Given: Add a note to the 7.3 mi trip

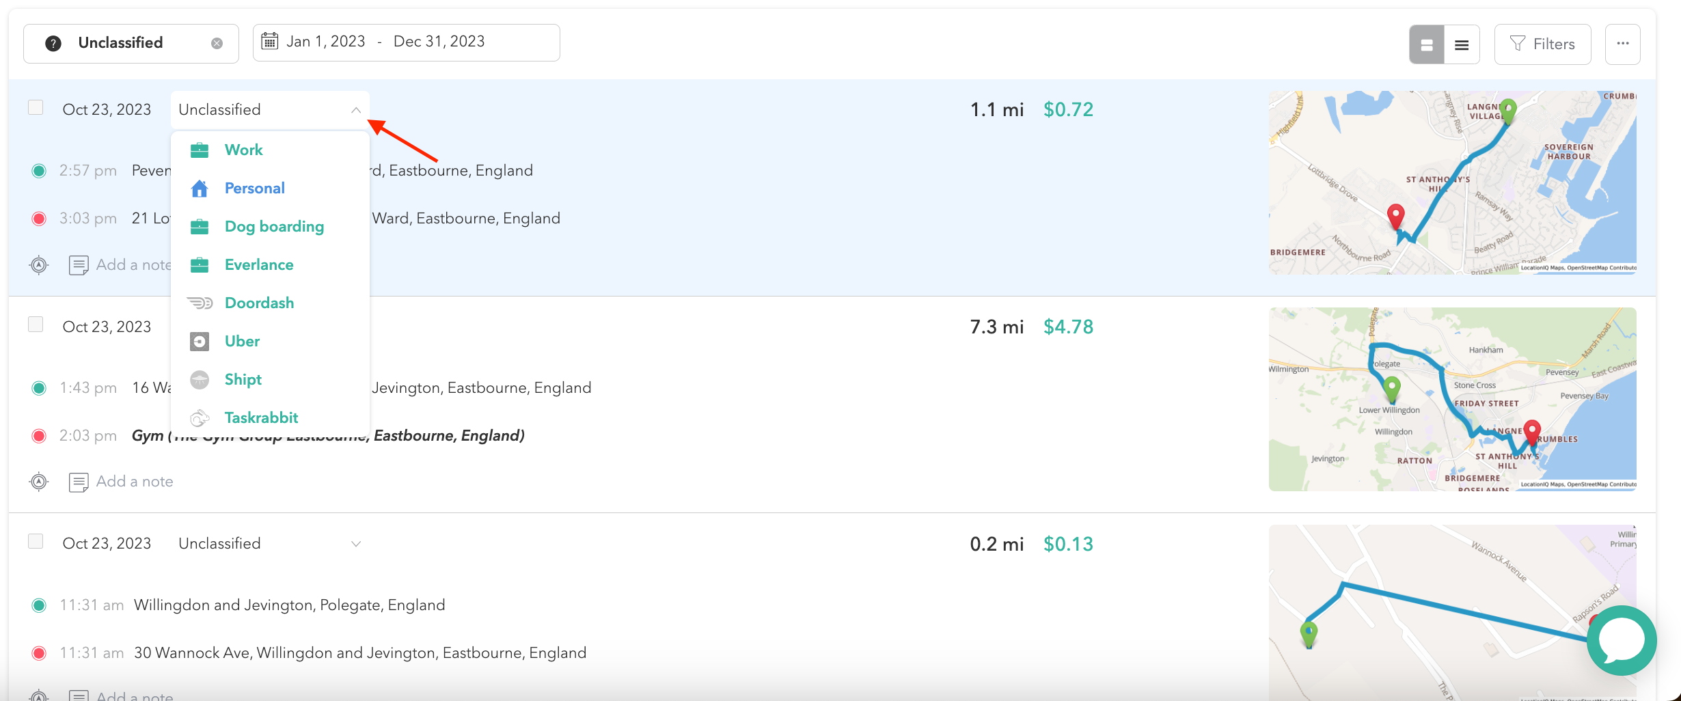Looking at the screenshot, I should coord(134,482).
